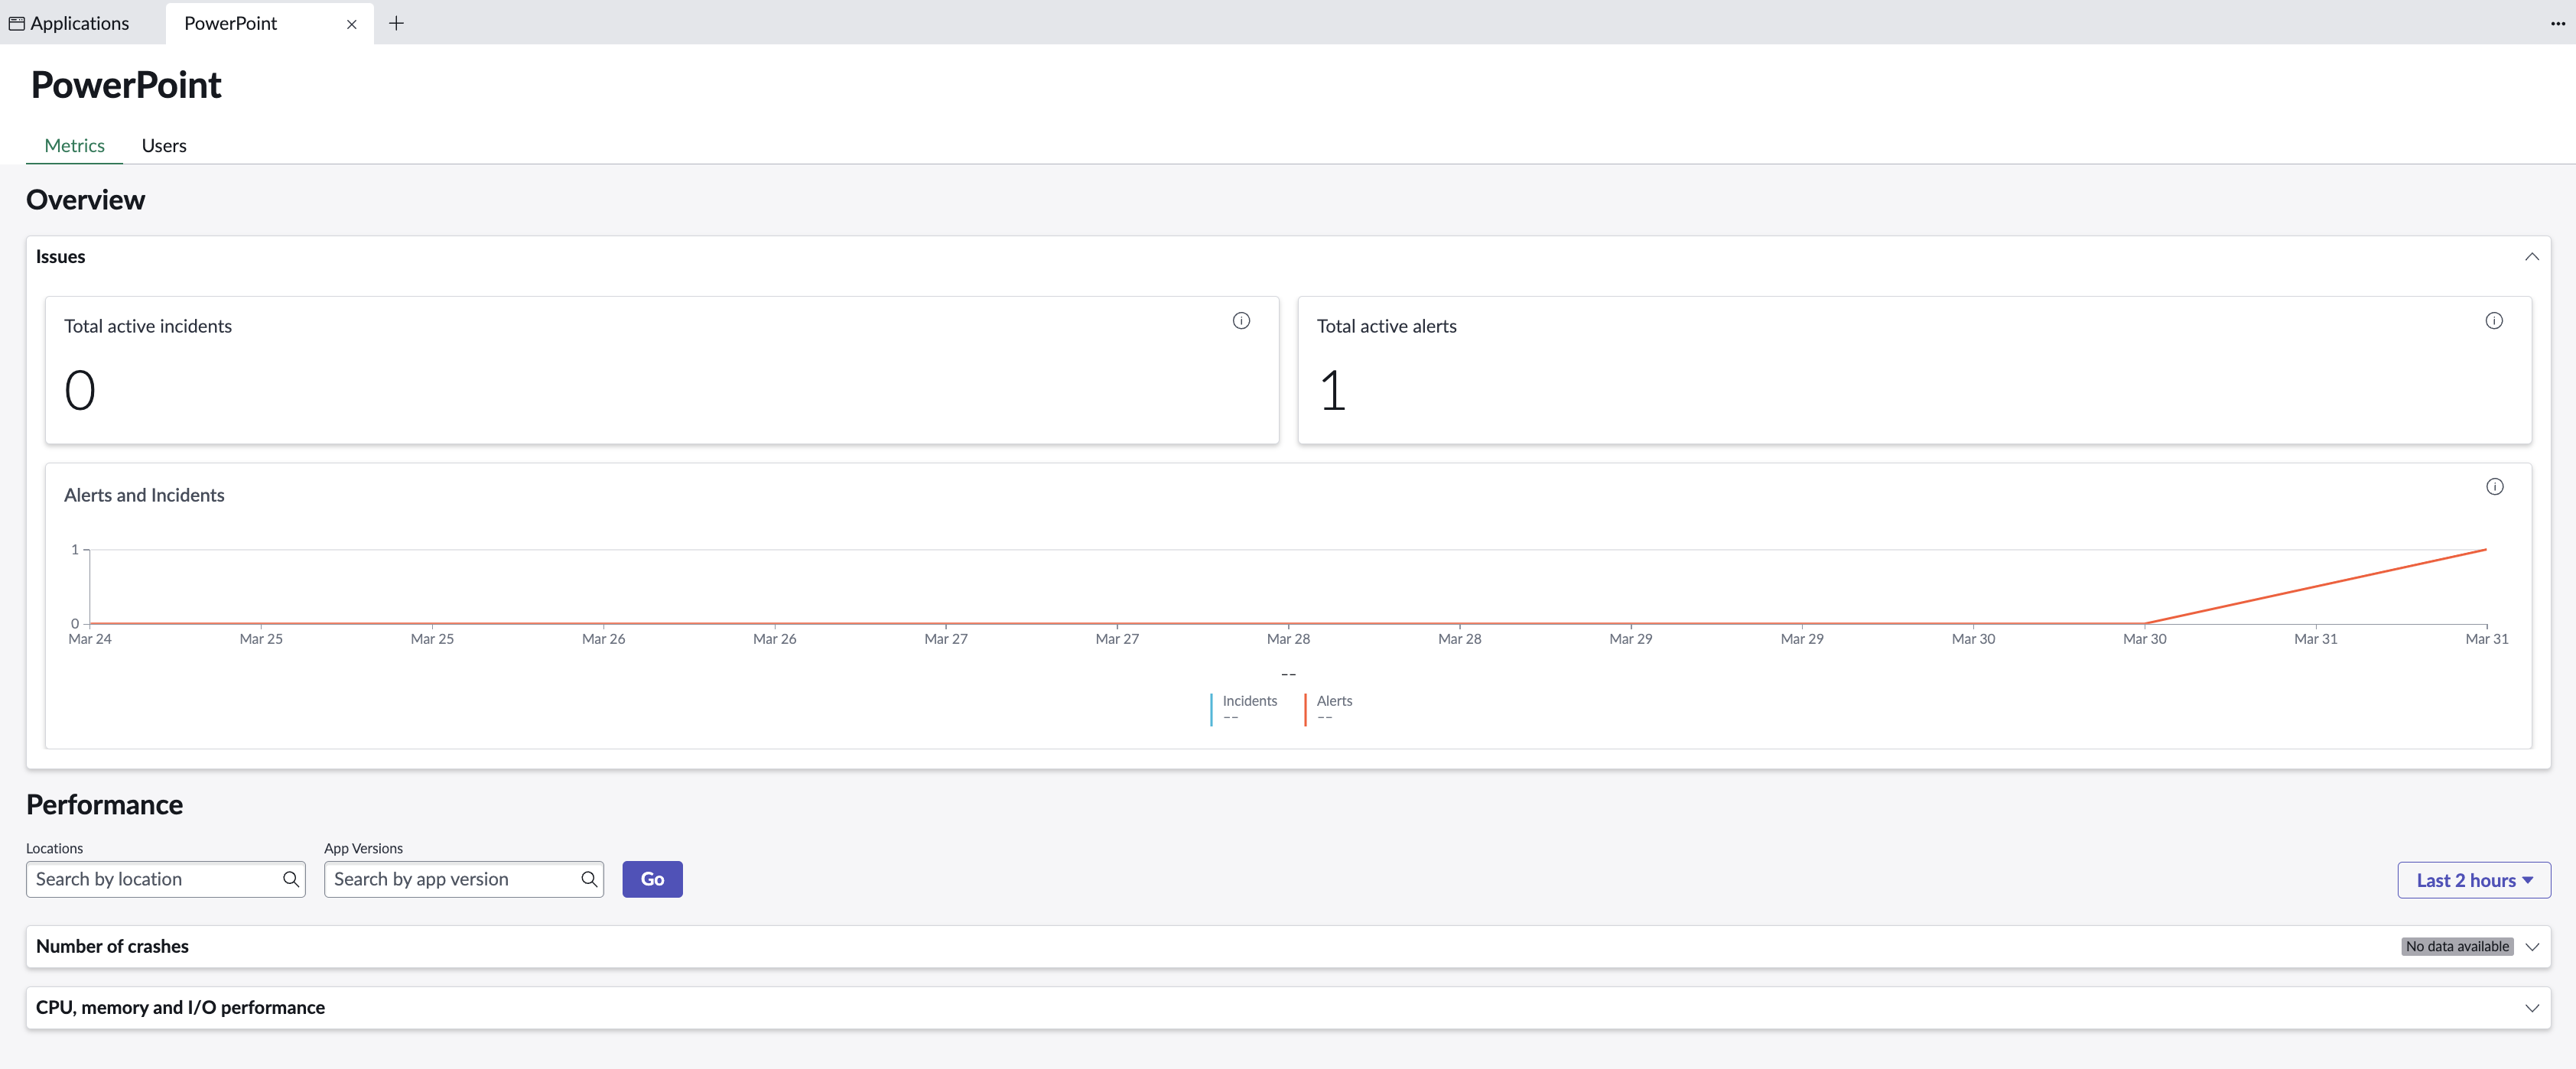Screen dimensions: 2576x1069
Task: Open the Last 2 hours dropdown
Action: pyautogui.click(x=2473, y=880)
